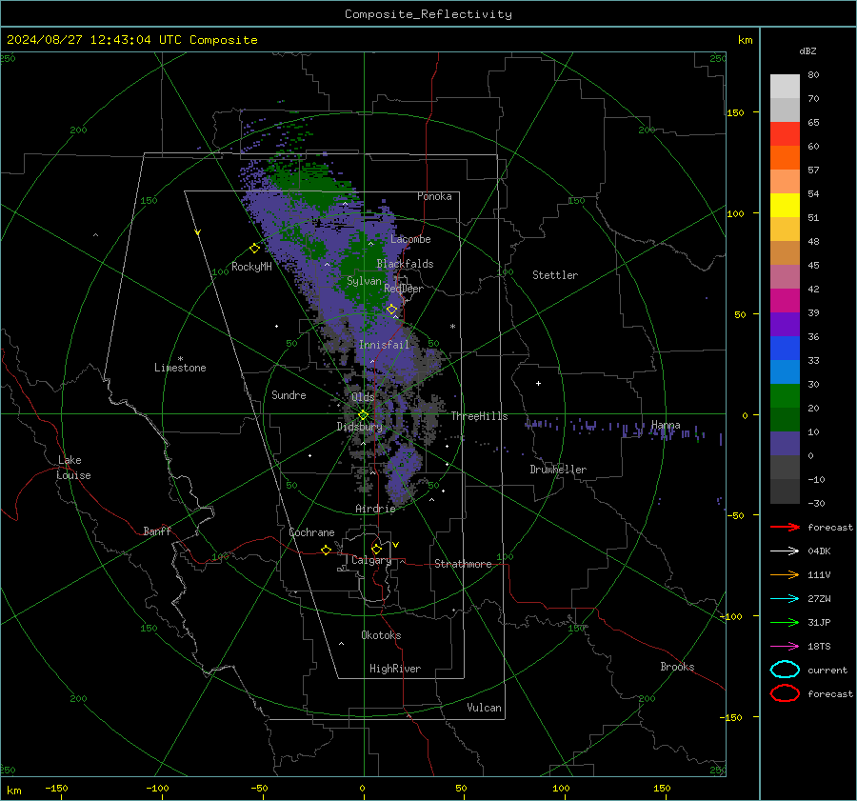The image size is (857, 801).
Task: Click the Stettler town label
Action: (555, 275)
